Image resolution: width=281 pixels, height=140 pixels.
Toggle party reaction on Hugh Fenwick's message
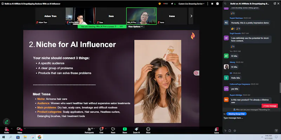click(x=233, y=47)
